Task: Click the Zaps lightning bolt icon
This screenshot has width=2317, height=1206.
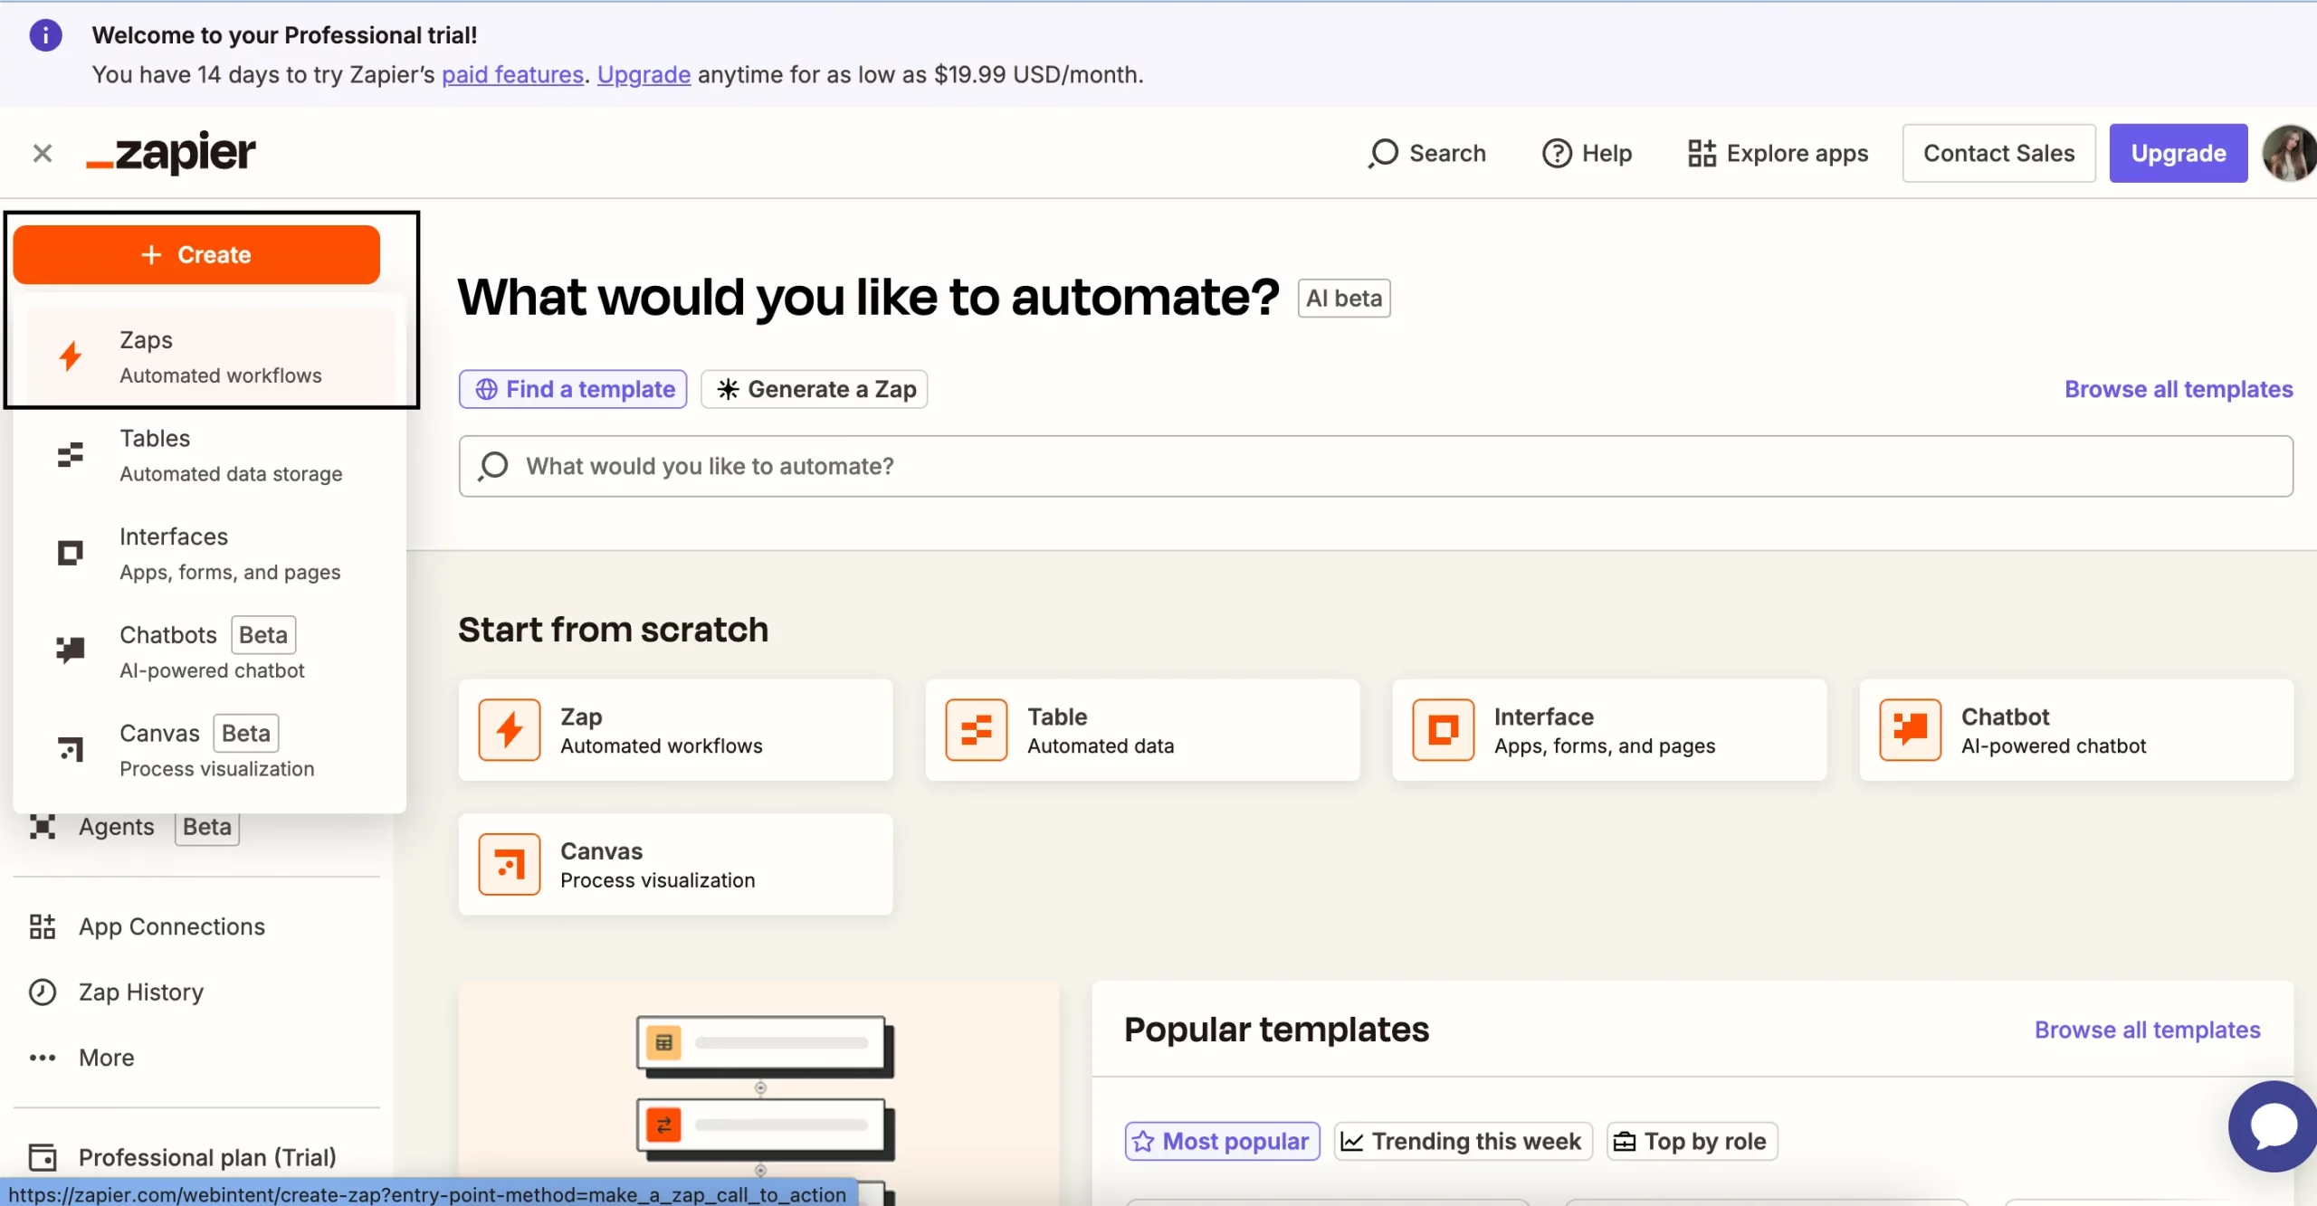Action: pyautogui.click(x=71, y=356)
